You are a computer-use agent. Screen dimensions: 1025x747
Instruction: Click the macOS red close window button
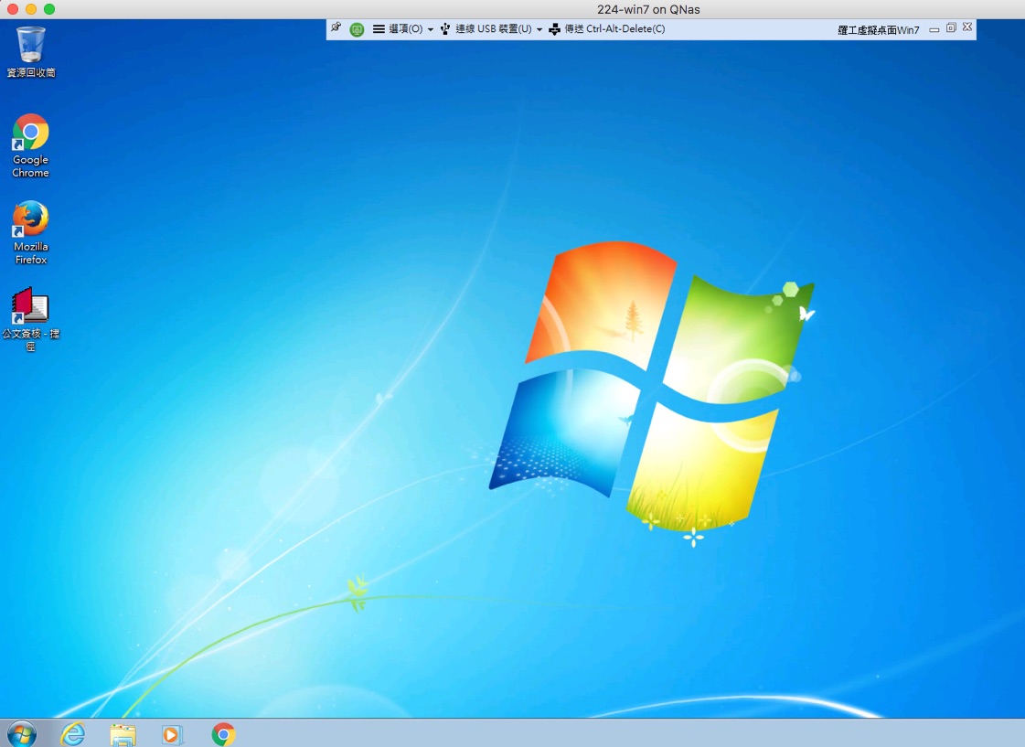pyautogui.click(x=13, y=9)
